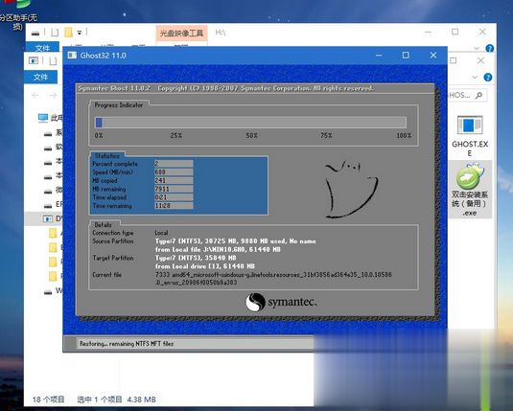Close the Ghost32 11.0 window
This screenshot has width=513, height=411.
[433, 56]
